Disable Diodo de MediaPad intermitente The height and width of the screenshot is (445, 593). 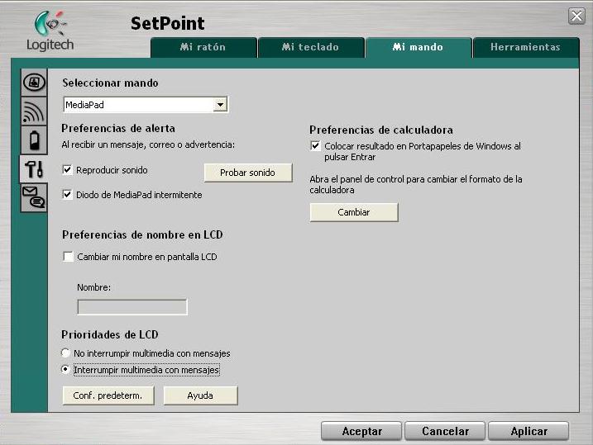click(68, 195)
